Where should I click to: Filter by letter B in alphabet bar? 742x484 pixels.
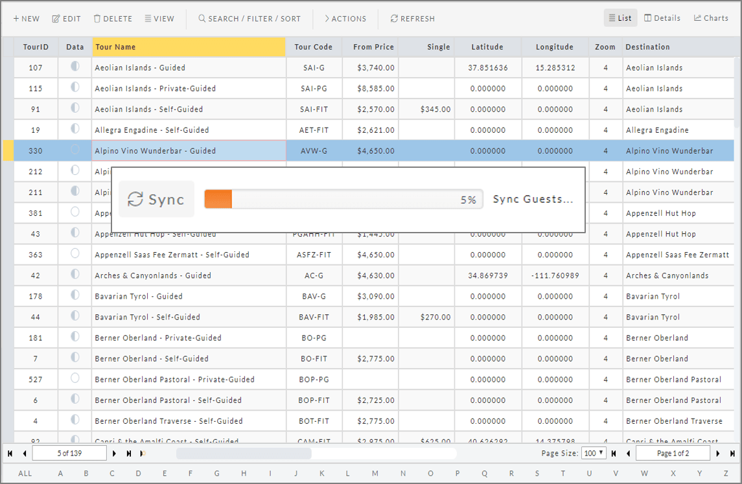(86, 474)
